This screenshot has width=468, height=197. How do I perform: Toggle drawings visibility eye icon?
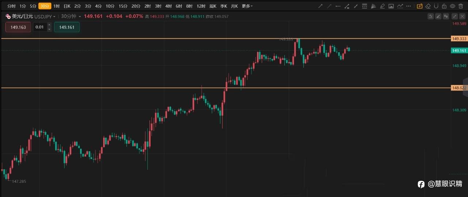pyautogui.click(x=453, y=6)
